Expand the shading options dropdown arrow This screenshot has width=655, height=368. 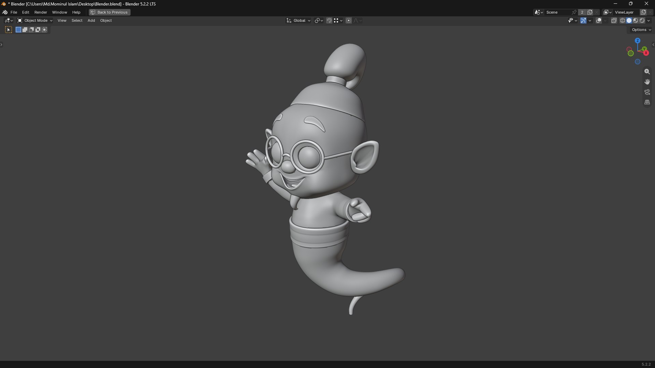[x=649, y=21]
